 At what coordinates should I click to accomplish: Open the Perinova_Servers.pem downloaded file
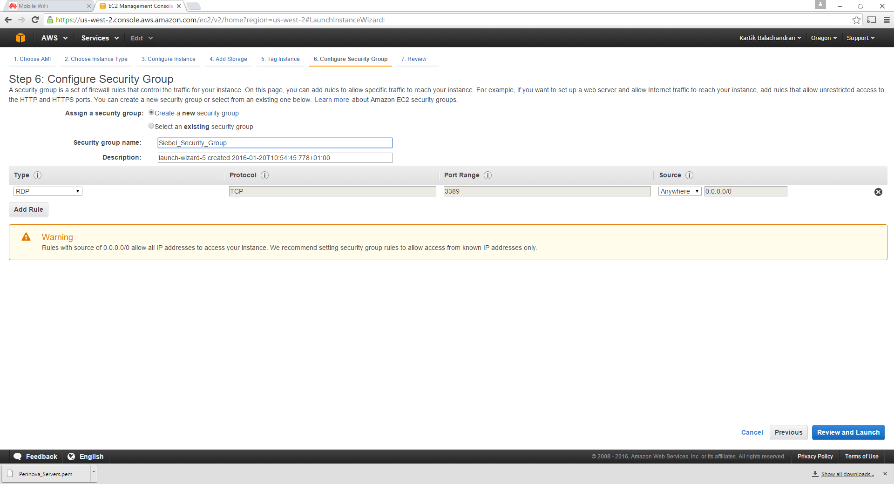(x=46, y=474)
